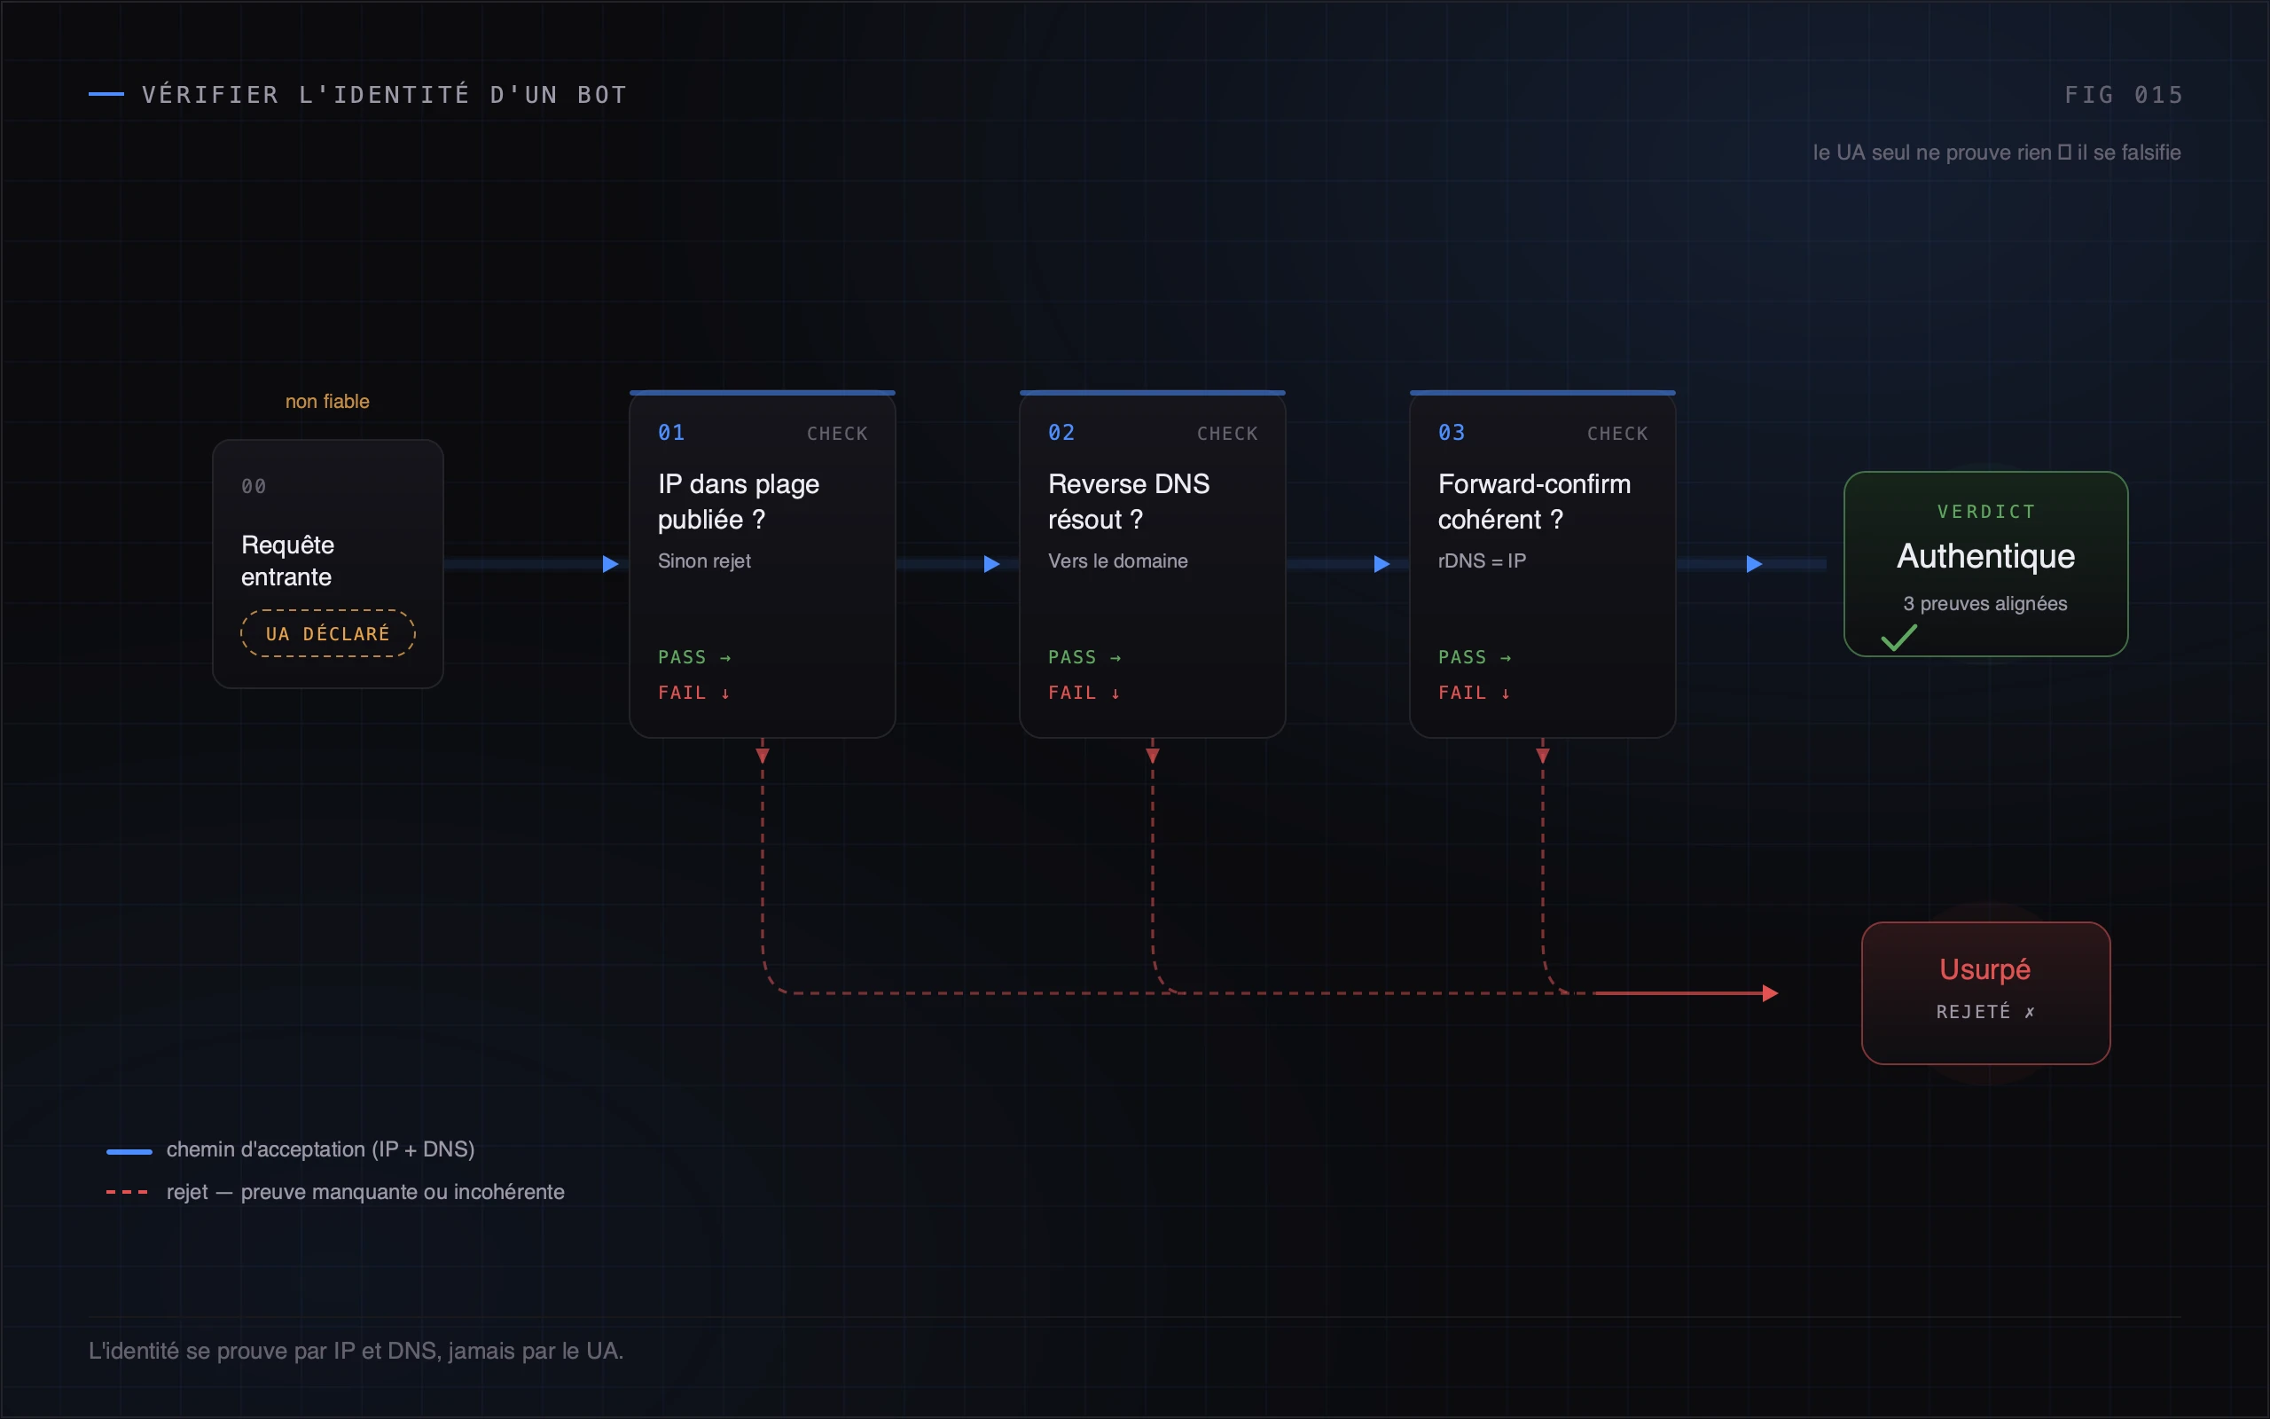Click the blue arrowhead before the Verdict box
This screenshot has width=2270, height=1419.
(x=1754, y=564)
